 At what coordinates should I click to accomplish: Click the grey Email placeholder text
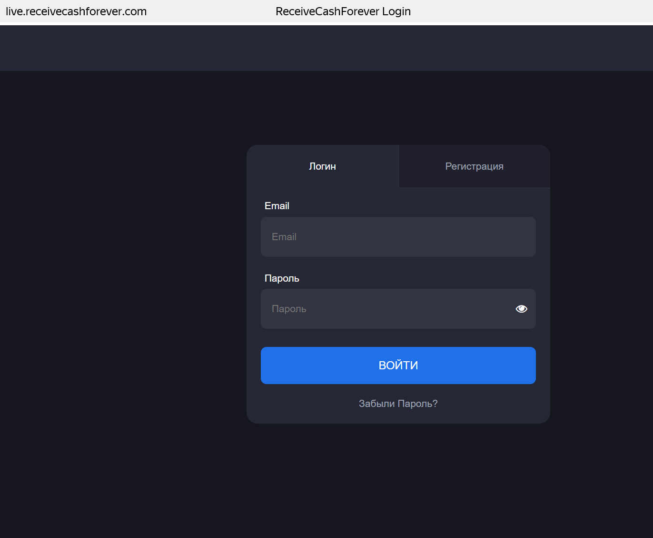pos(284,237)
